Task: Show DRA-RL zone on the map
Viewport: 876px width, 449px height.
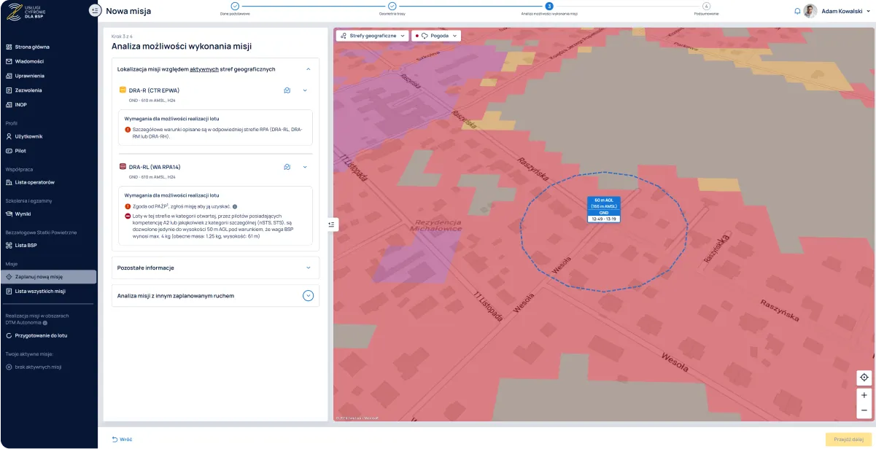Action: point(287,167)
